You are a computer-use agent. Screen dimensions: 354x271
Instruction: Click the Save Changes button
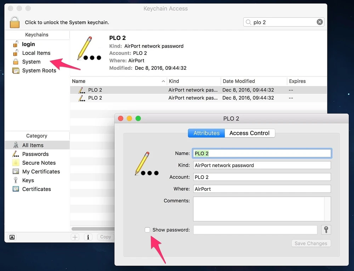tap(311, 243)
